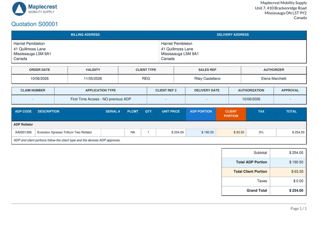Click the APPROVAL header
This screenshot has width=318, height=225.
tap(290, 90)
